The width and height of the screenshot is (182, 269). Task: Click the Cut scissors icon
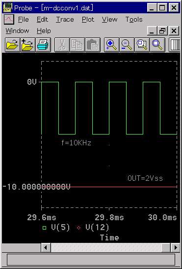point(62,45)
